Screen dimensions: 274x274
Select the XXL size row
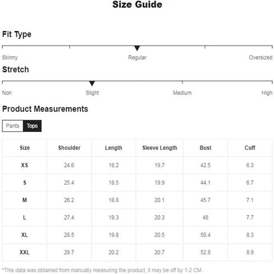pos(137,252)
